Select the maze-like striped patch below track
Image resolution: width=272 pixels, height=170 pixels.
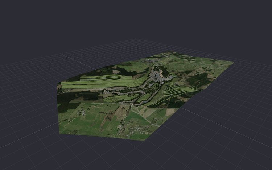[x=111, y=100]
